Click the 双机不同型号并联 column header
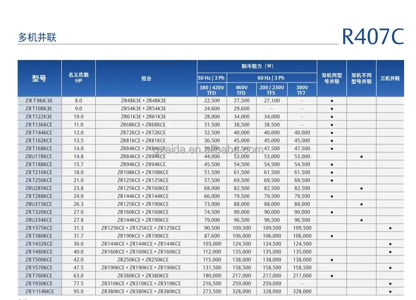The image size is (416, 300). coord(362,79)
